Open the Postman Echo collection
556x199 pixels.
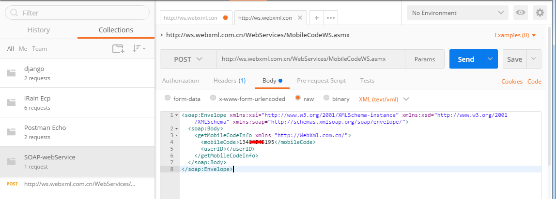[x=77, y=131]
